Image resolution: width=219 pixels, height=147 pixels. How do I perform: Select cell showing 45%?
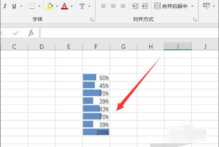pos(96,85)
